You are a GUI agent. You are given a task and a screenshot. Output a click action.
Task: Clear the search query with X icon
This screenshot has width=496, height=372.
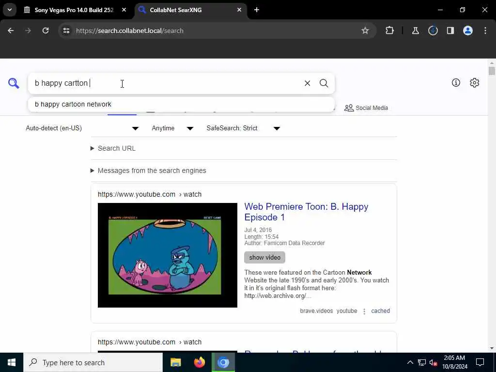[307, 83]
